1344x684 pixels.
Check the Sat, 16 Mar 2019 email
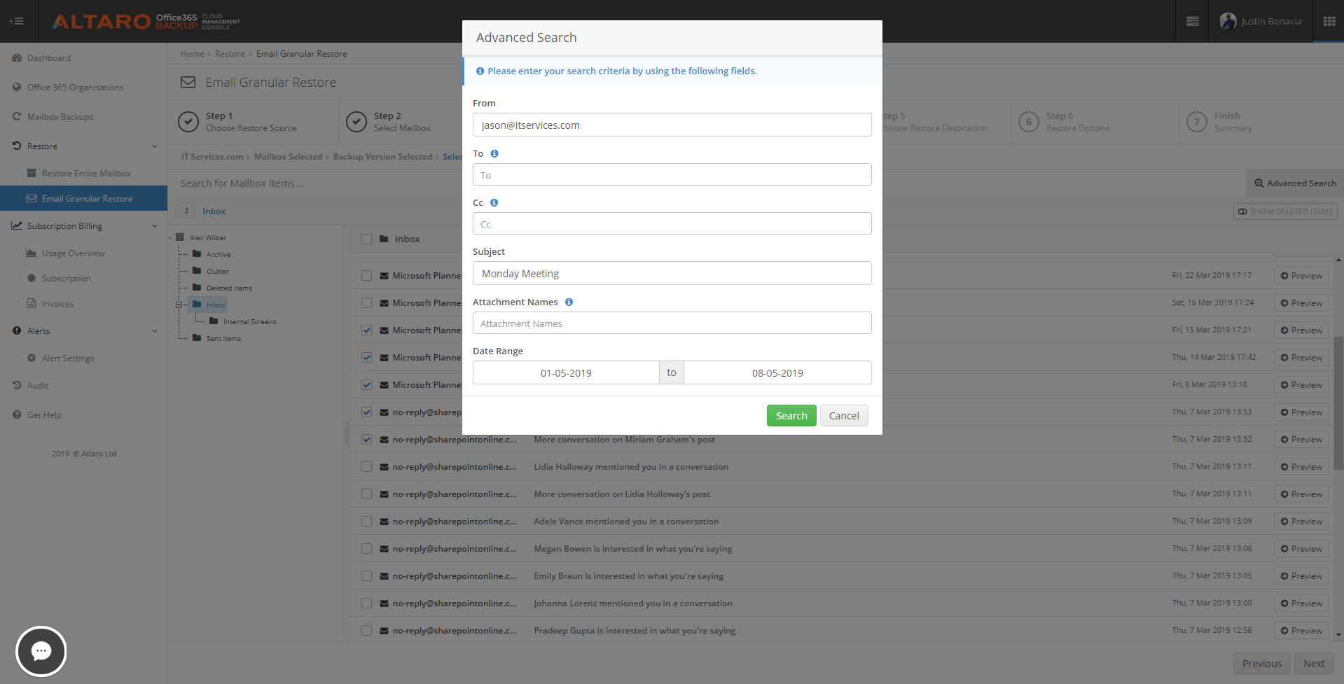click(366, 302)
